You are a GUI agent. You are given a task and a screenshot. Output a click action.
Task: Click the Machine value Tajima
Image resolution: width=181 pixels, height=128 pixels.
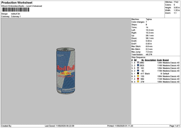[149, 19]
